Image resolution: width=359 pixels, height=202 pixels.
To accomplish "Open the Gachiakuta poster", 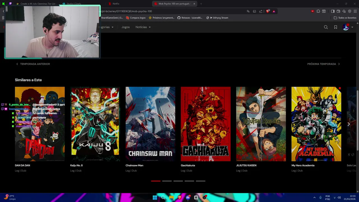I will (x=206, y=124).
